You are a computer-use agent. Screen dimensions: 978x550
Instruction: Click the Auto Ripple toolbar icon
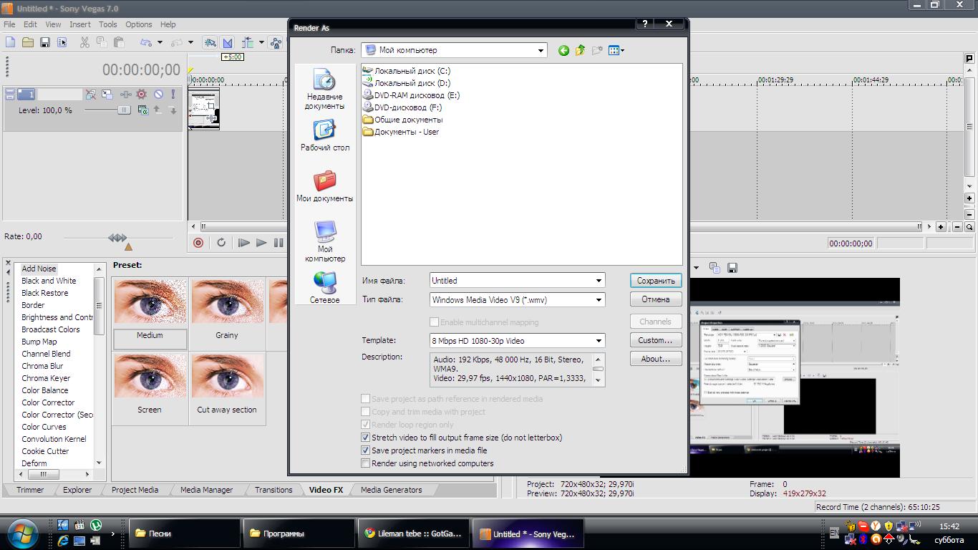248,42
